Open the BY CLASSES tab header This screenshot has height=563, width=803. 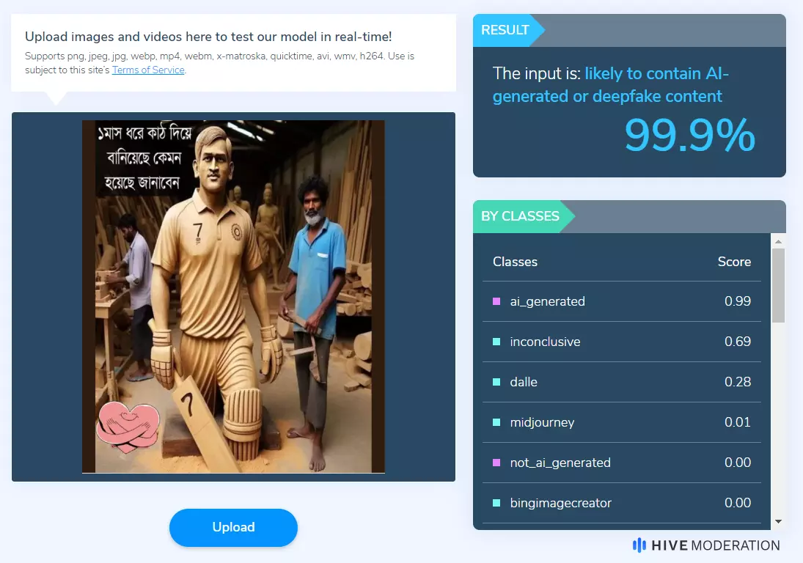[x=520, y=216]
